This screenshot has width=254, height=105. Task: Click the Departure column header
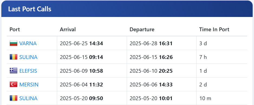(x=142, y=29)
